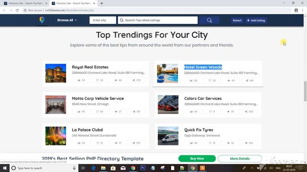Click the Colors Car Services red car thumbnail

coord(168,105)
